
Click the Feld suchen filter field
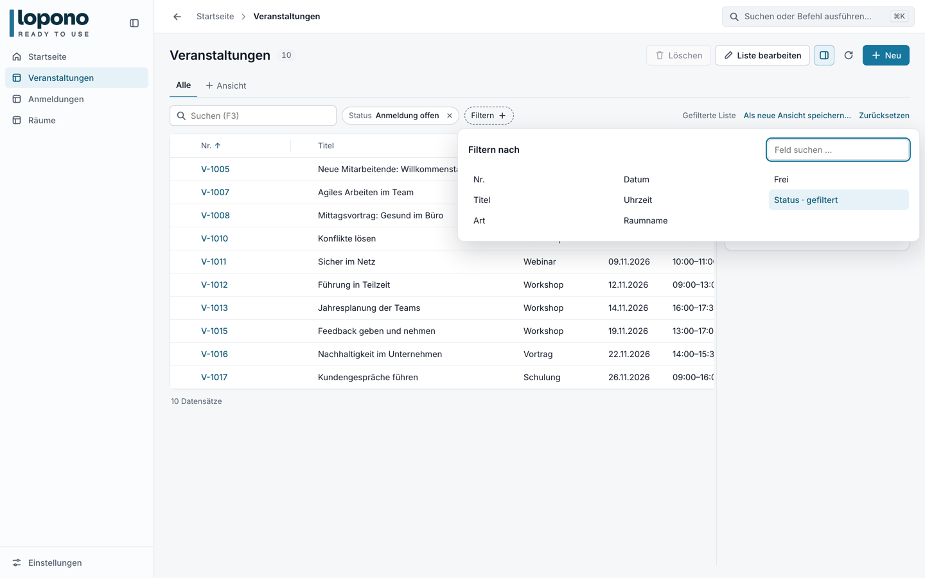838,150
